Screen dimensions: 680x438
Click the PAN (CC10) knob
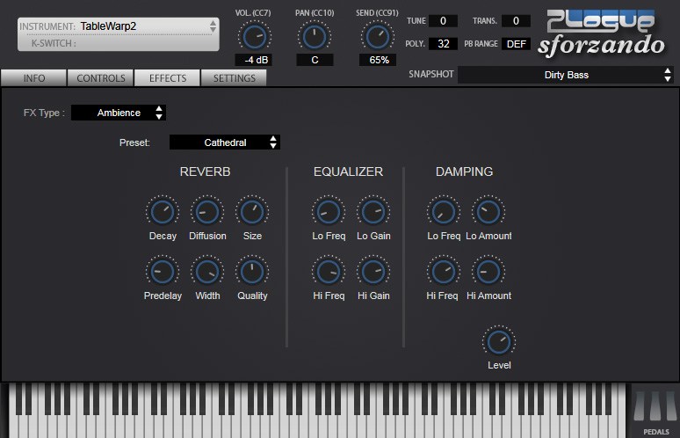(315, 37)
